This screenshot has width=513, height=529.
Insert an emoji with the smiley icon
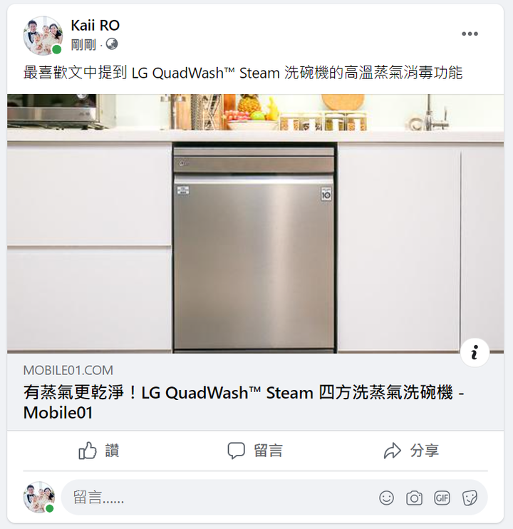(386, 498)
